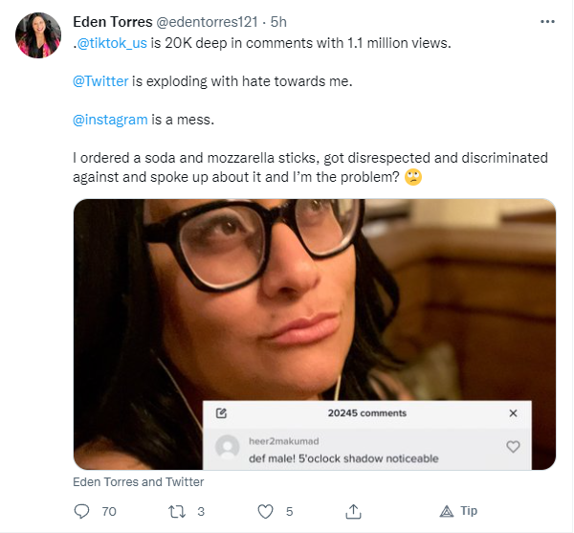Open Eden Torres profile avatar

[38, 35]
